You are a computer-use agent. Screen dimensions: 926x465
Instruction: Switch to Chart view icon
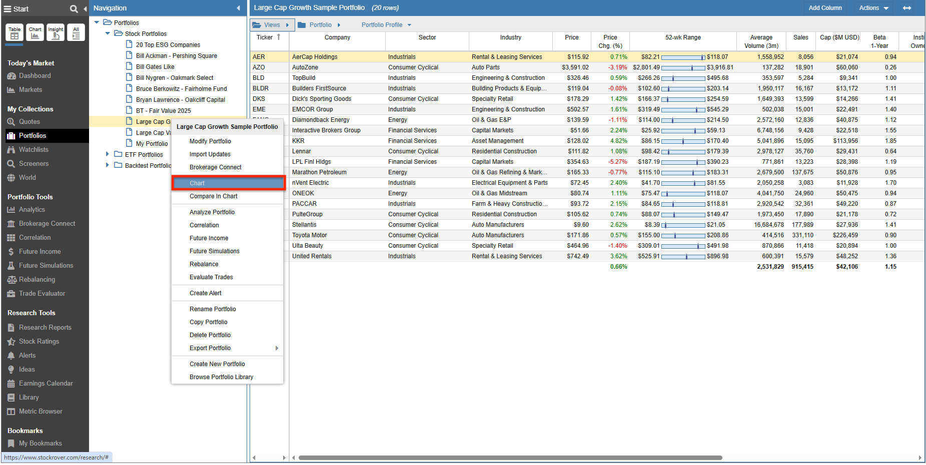35,32
